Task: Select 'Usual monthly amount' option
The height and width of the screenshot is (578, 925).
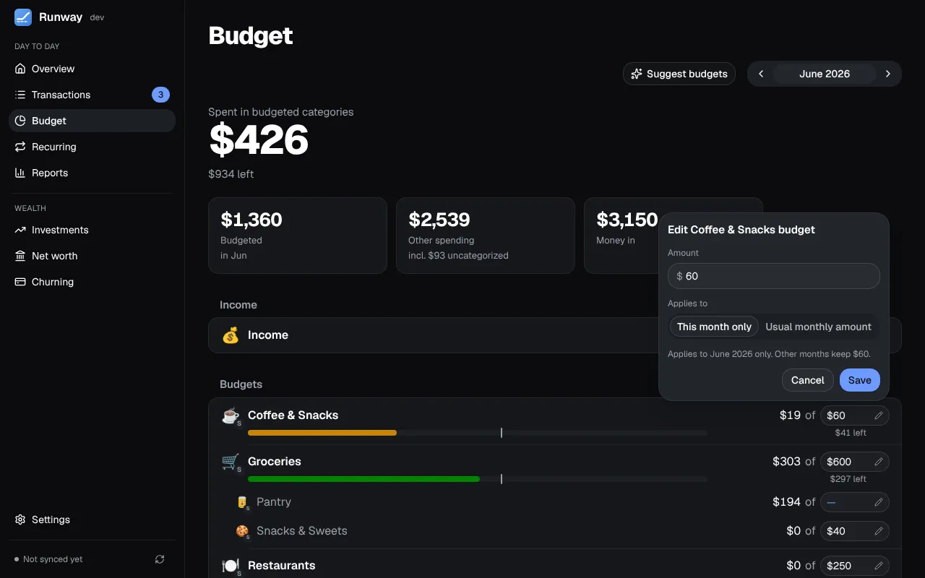Action: point(818,327)
